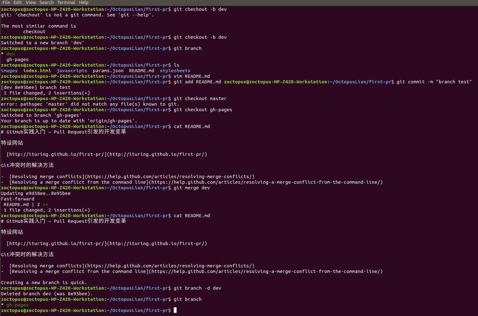Click the 'Updating e9d58ee..8e95bee' line
The image size is (478, 316).
coord(36,193)
